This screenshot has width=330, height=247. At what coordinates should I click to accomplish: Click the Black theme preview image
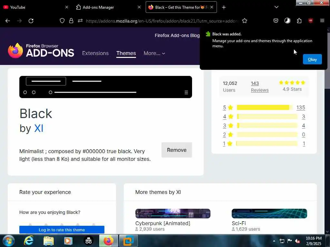106,87
